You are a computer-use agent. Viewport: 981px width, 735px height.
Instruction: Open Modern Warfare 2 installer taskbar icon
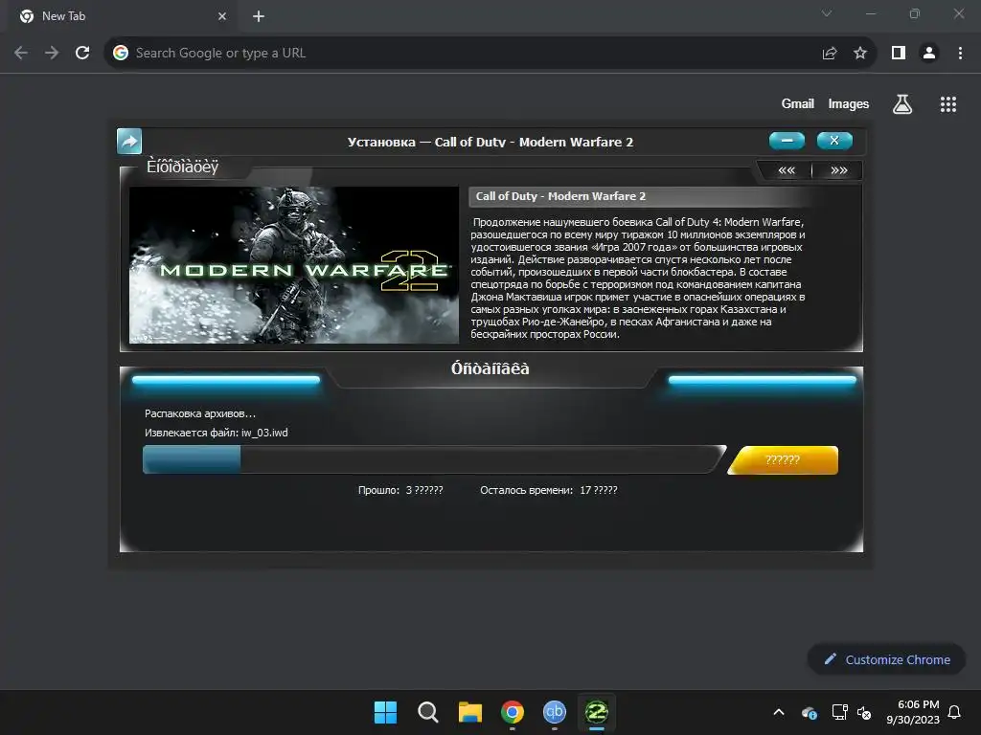point(597,712)
